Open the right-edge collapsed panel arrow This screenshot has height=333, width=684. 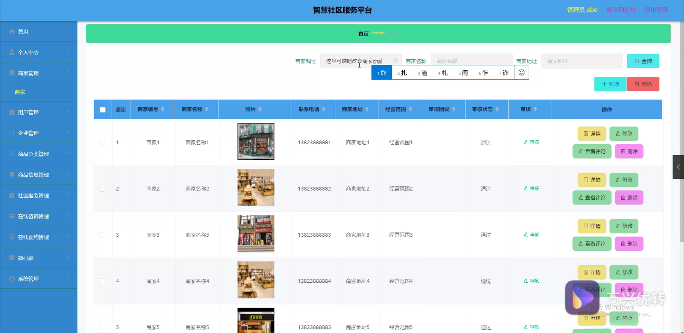click(678, 167)
